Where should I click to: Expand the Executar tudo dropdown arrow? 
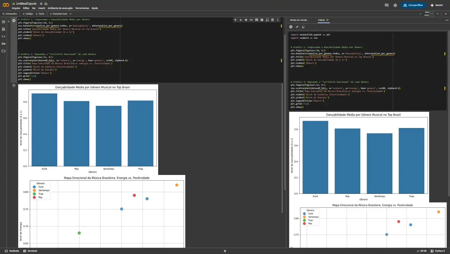70,14
